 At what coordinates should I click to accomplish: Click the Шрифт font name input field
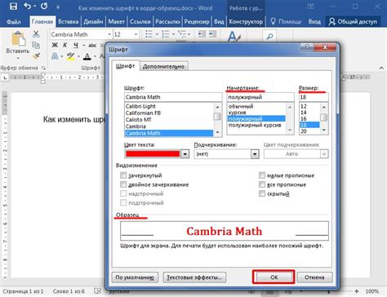tap(173, 97)
